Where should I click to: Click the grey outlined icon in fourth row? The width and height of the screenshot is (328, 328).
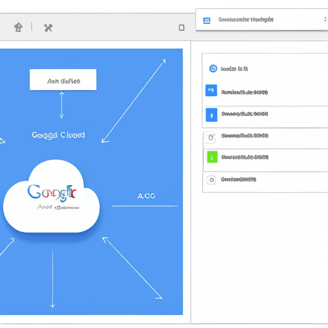[211, 137]
